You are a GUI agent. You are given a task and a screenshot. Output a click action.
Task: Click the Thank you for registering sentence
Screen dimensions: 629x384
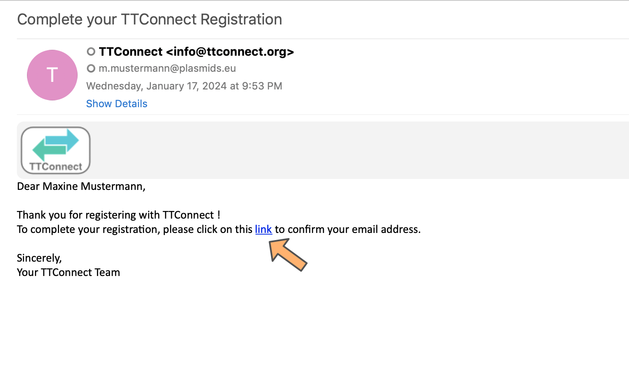click(x=118, y=215)
